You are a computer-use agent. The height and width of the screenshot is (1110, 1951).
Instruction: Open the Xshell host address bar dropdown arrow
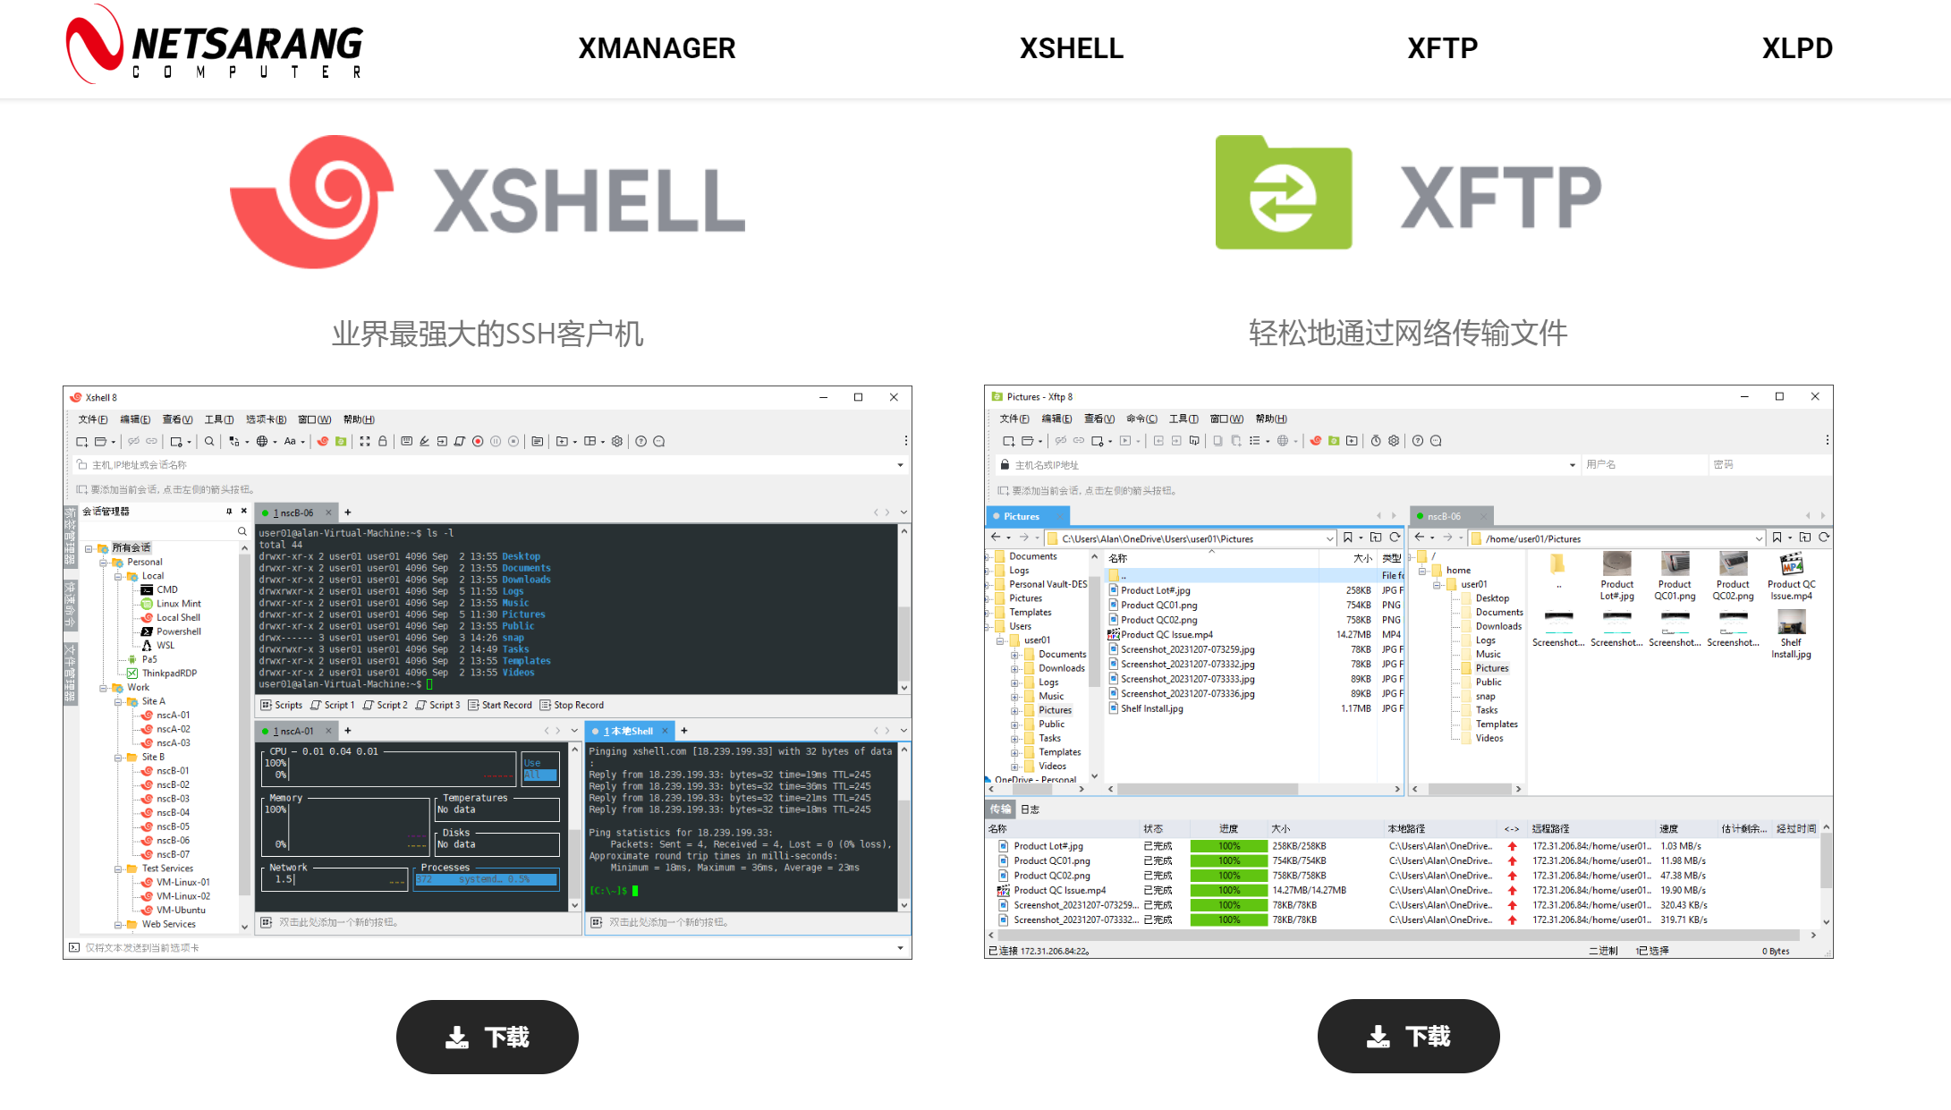pyautogui.click(x=900, y=465)
